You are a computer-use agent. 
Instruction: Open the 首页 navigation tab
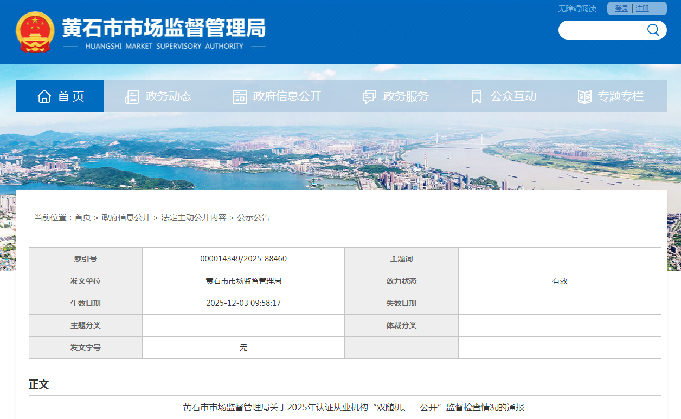point(71,96)
